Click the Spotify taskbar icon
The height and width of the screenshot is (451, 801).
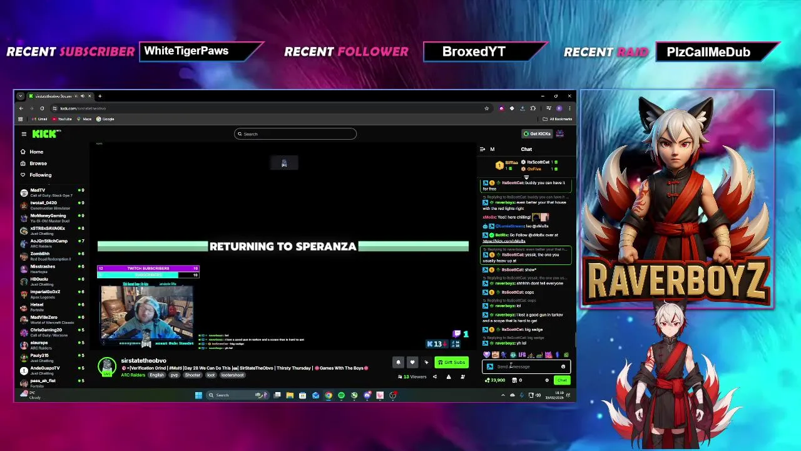click(341, 395)
